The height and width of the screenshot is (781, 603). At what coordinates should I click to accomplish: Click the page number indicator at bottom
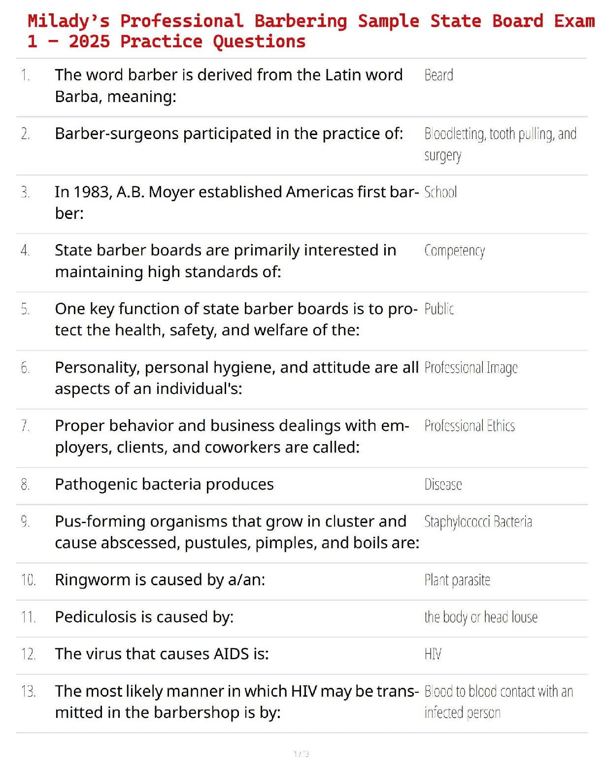[x=301, y=754]
